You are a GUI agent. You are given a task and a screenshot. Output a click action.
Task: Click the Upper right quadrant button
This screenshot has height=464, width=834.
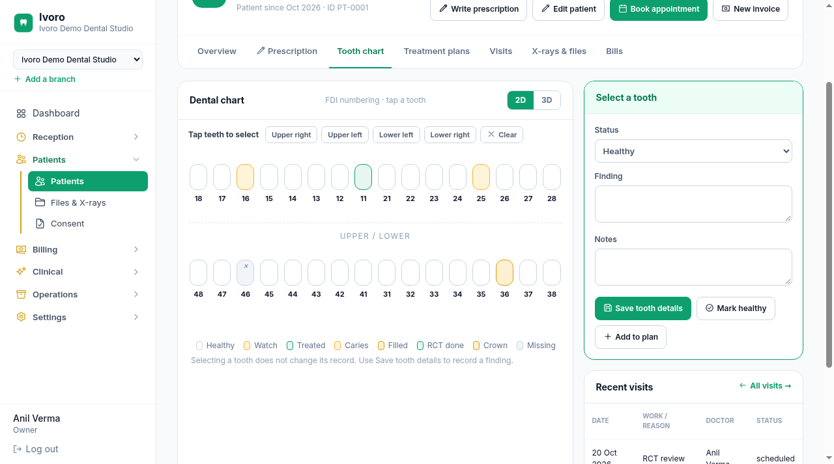[x=291, y=135]
